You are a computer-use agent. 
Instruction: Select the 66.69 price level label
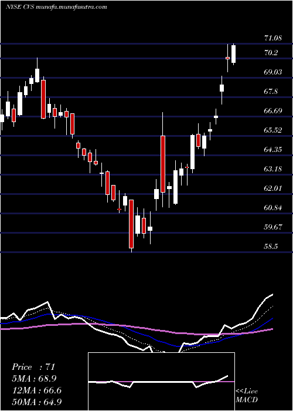click(273, 111)
